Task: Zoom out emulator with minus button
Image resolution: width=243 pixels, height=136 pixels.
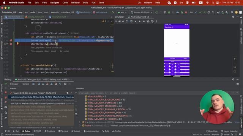Action: (x=235, y=63)
